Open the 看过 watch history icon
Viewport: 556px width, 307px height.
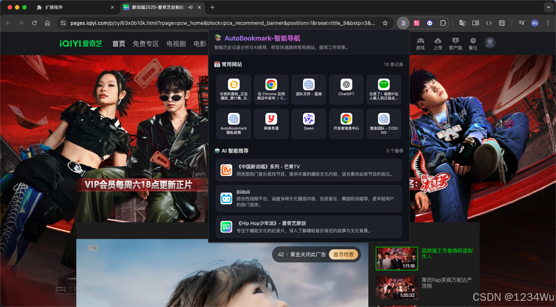[473, 43]
